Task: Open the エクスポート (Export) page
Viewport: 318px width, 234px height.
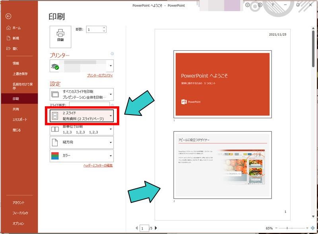Action: click(x=19, y=119)
